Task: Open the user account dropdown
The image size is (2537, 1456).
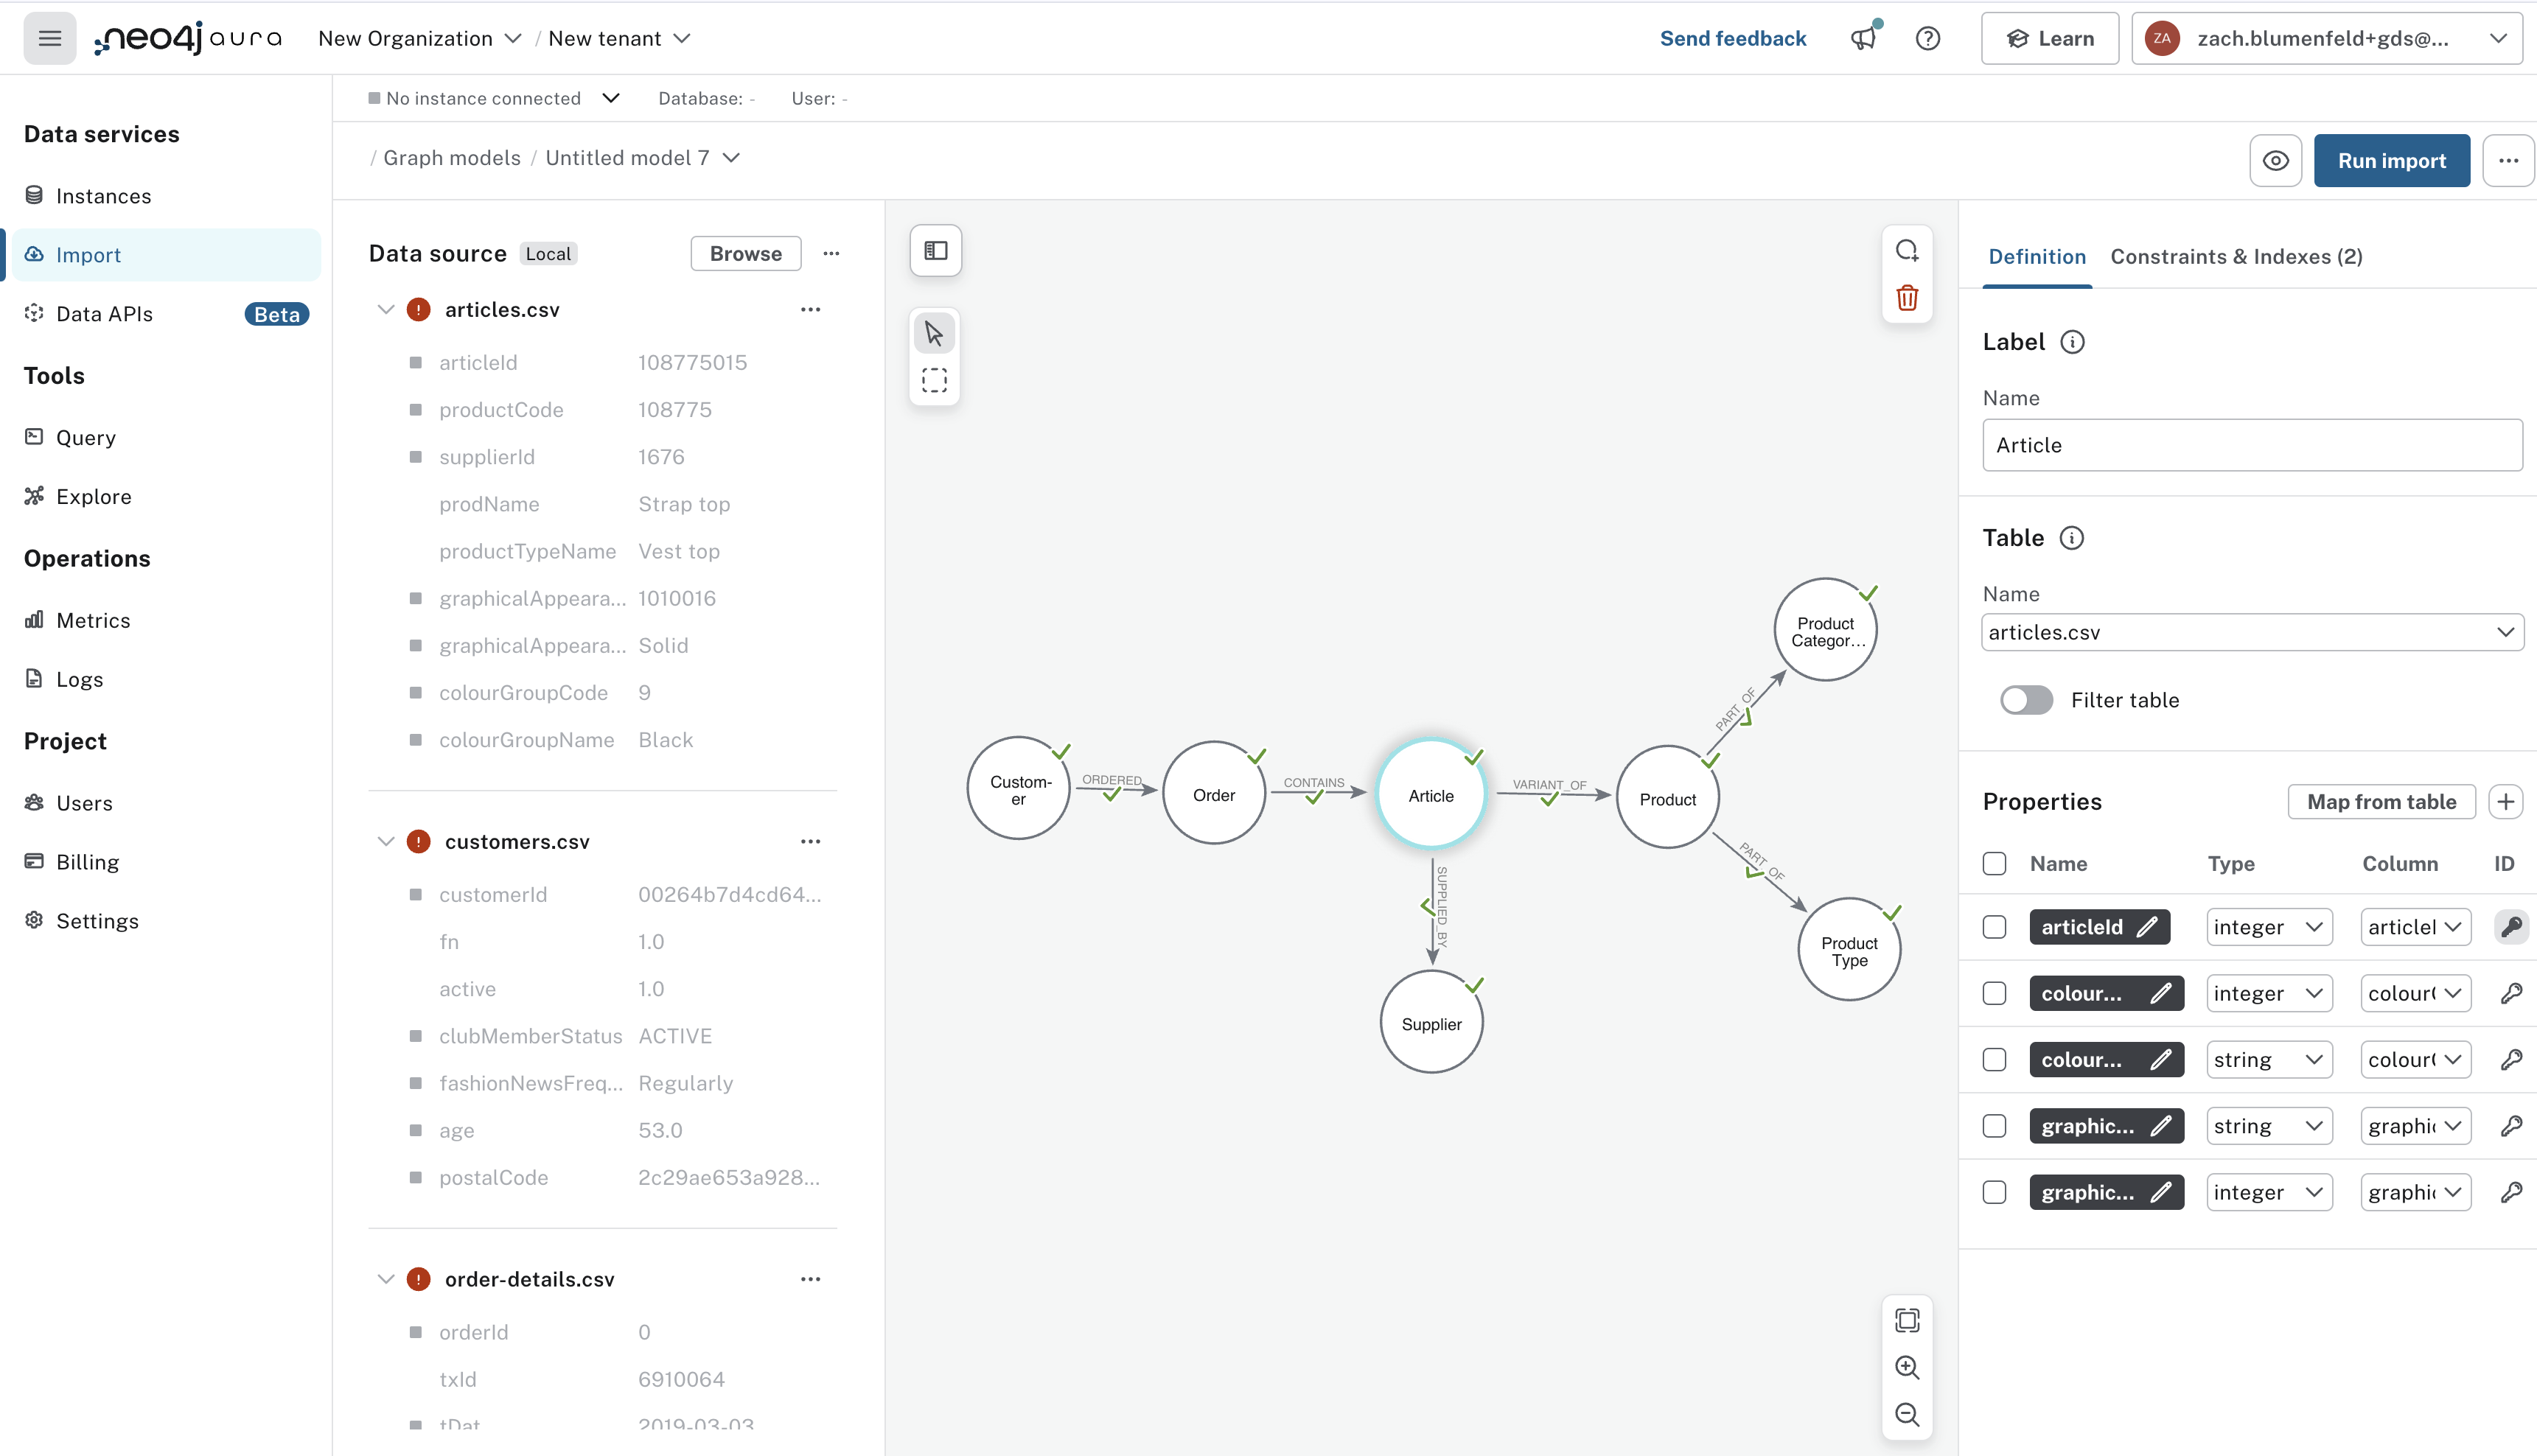Action: tap(2326, 38)
